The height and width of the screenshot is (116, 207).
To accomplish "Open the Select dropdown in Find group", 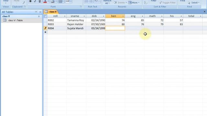I will tap(193, 3).
